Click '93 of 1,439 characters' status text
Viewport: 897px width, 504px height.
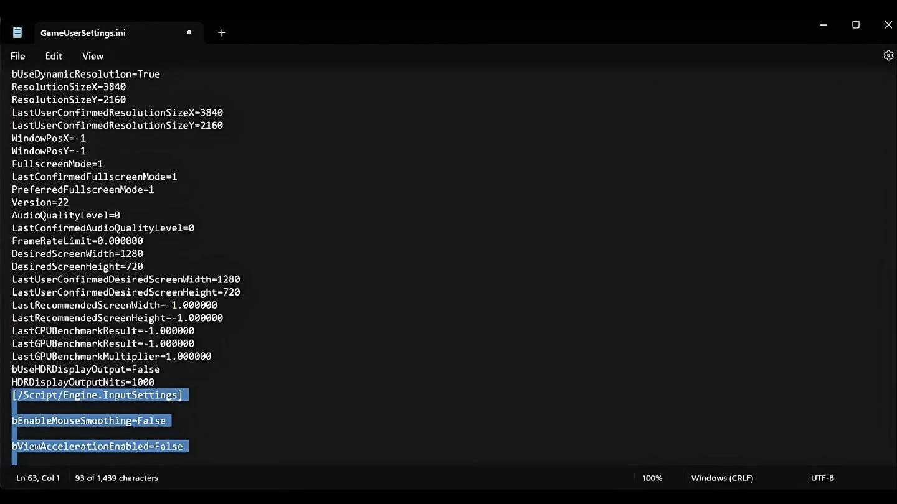pos(116,478)
